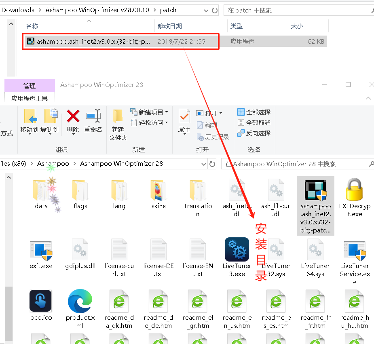This screenshot has width=374, height=344.
Task: Open address history dropdown in patch window
Action: (206, 11)
